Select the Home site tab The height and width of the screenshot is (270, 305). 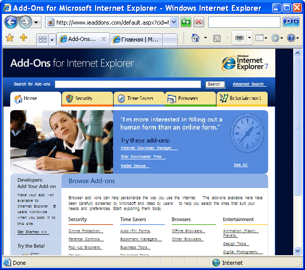point(36,99)
